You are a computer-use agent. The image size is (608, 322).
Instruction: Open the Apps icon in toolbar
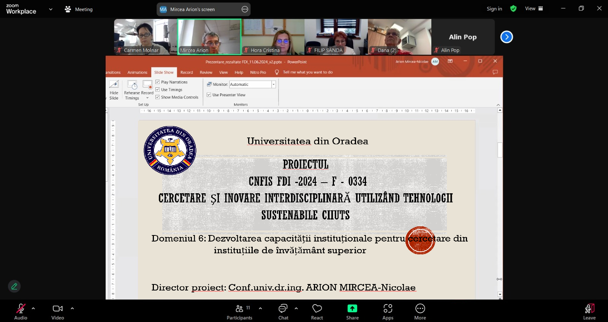[388, 308]
